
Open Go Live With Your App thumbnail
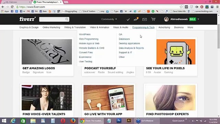point(109,97)
